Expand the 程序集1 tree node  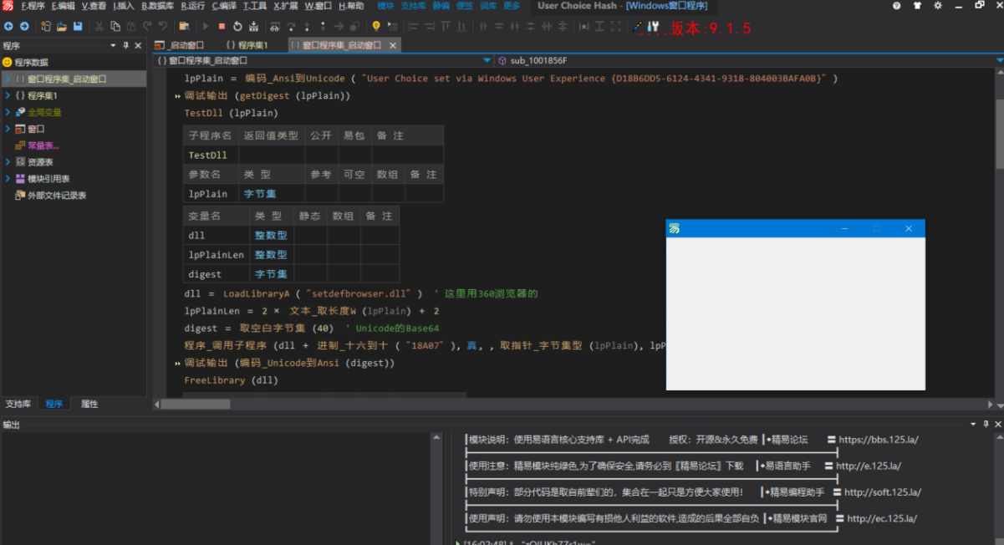tap(8, 95)
